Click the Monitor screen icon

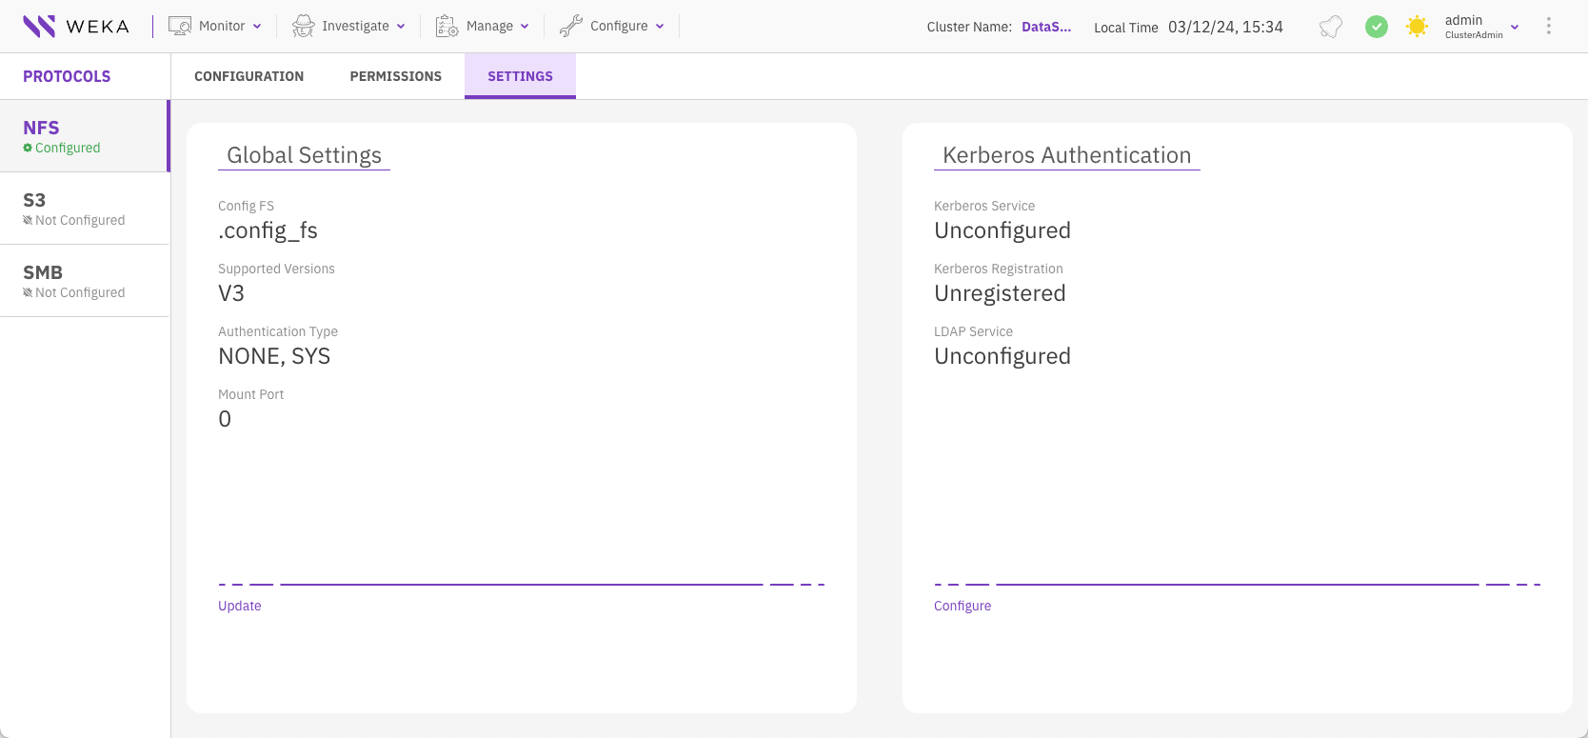tap(180, 27)
